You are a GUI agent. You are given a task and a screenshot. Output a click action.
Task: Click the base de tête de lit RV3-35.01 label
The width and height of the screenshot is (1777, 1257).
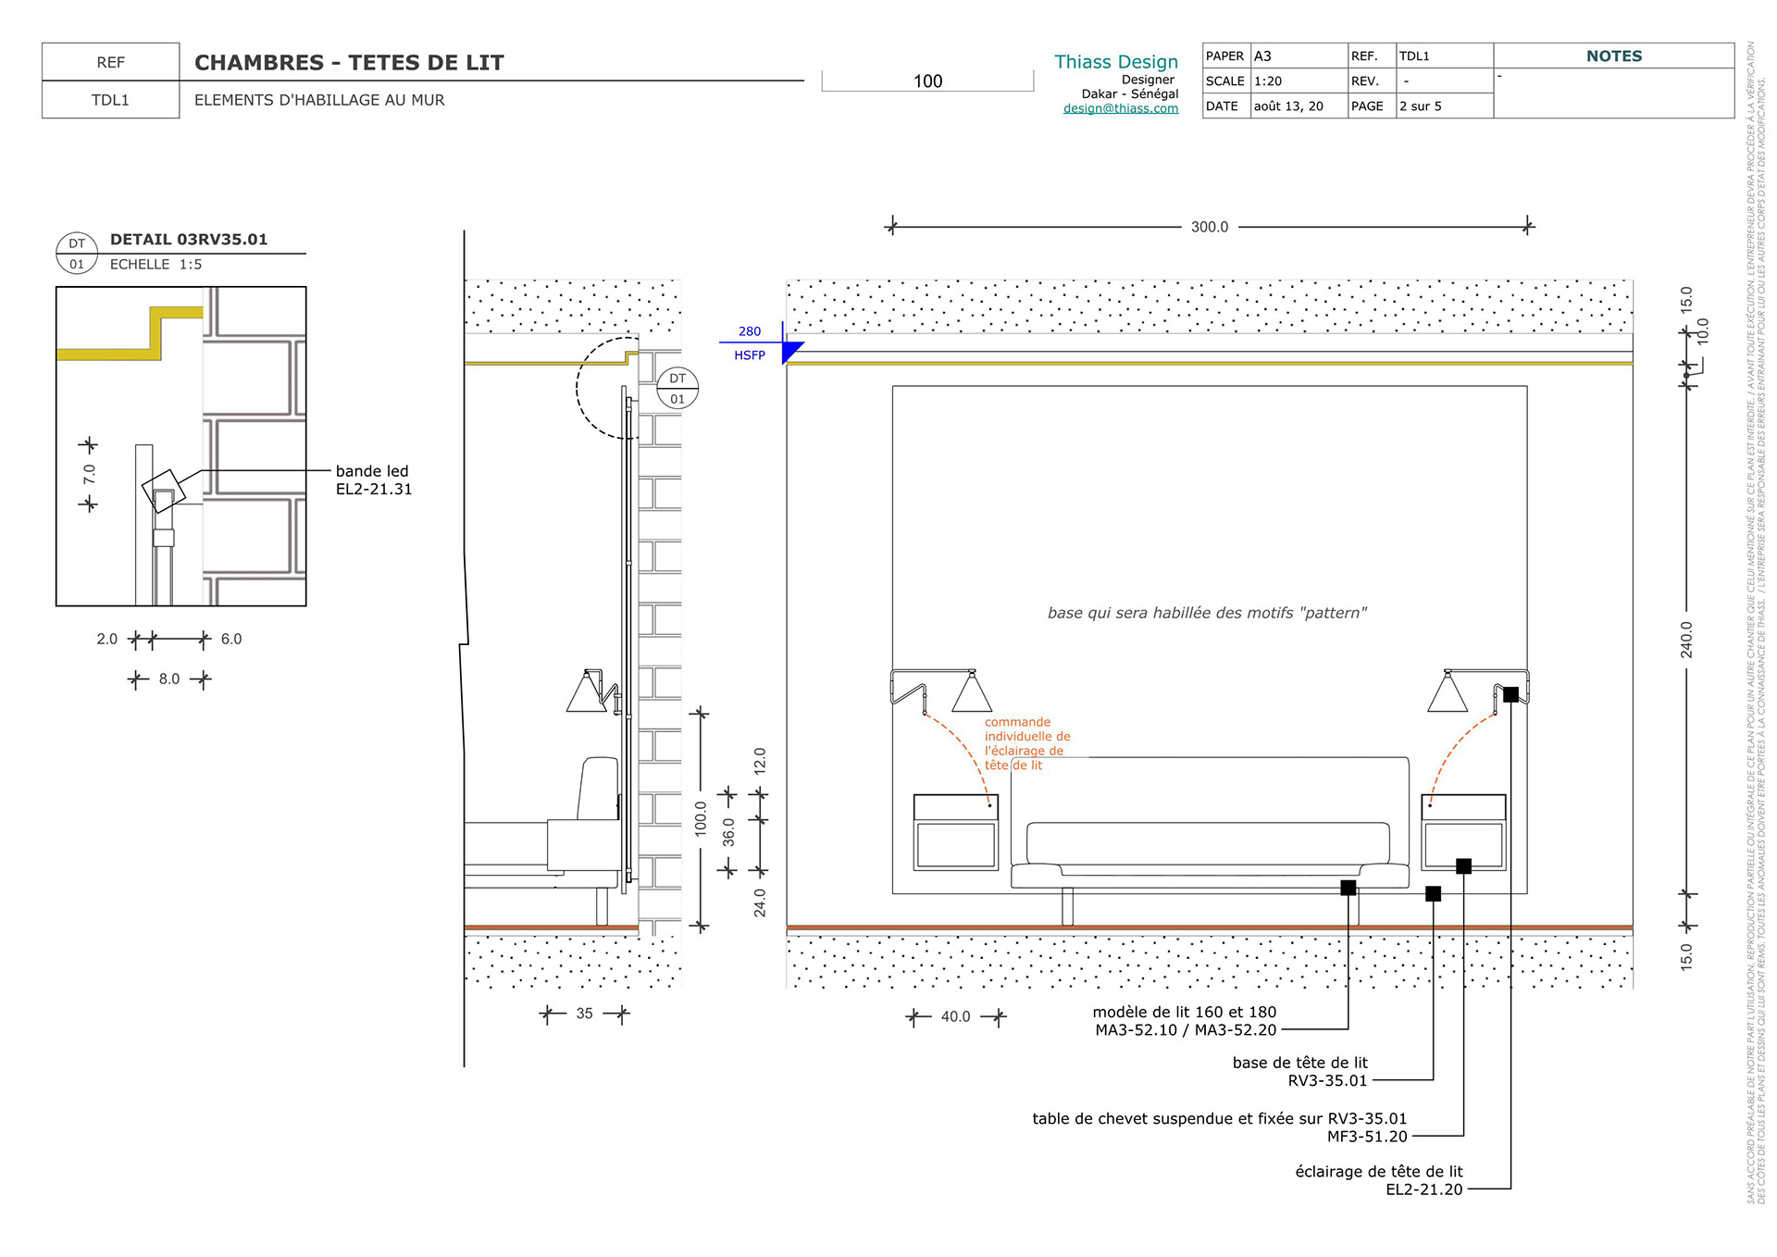pyautogui.click(x=1299, y=1072)
